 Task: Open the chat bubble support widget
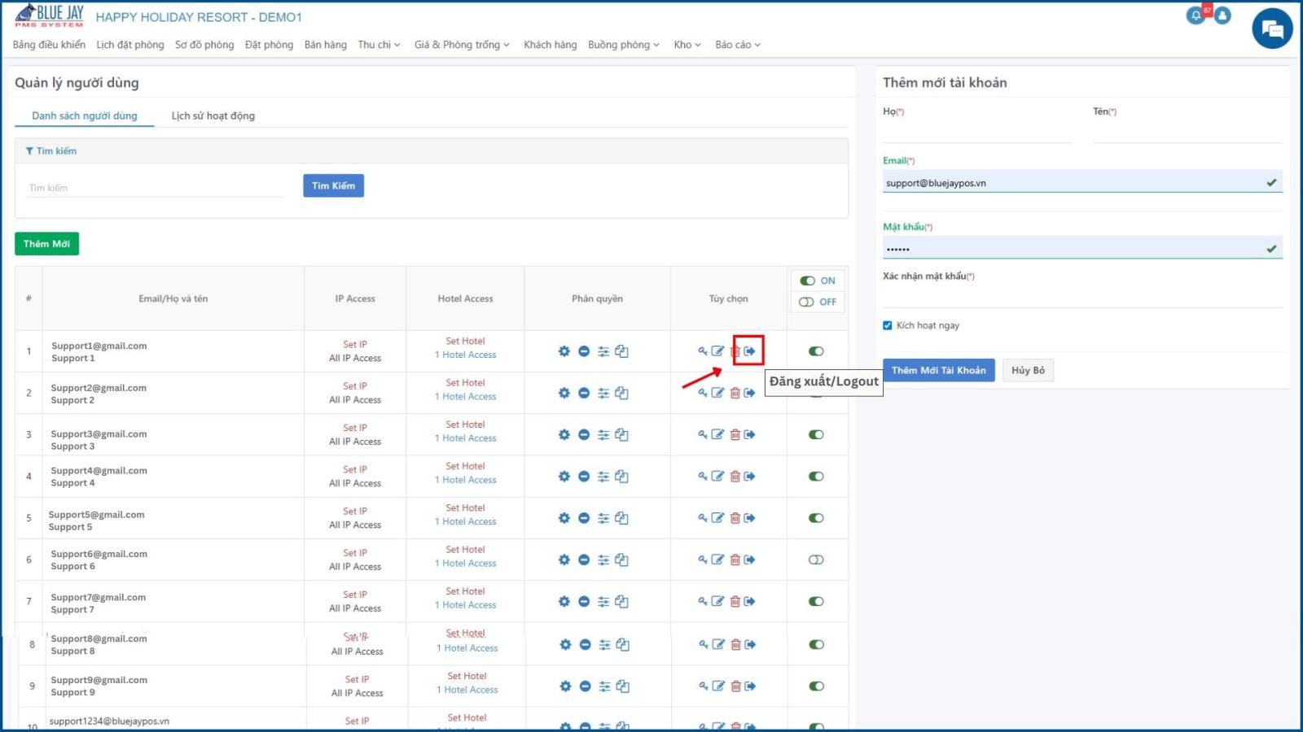click(x=1272, y=28)
